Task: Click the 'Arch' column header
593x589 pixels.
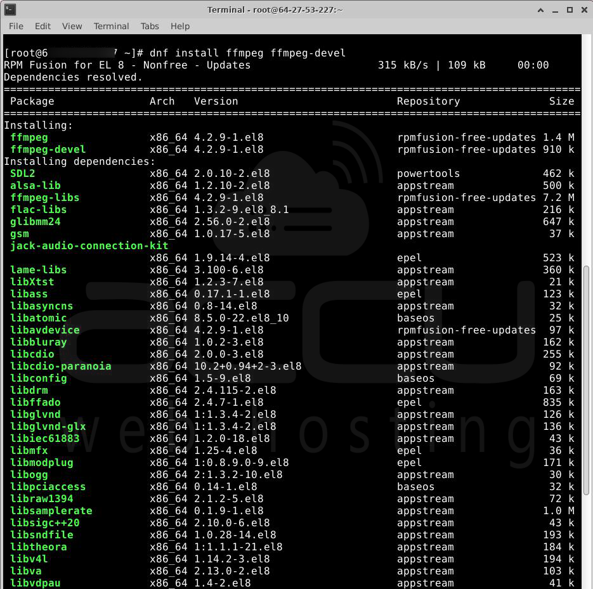Action: (162, 101)
